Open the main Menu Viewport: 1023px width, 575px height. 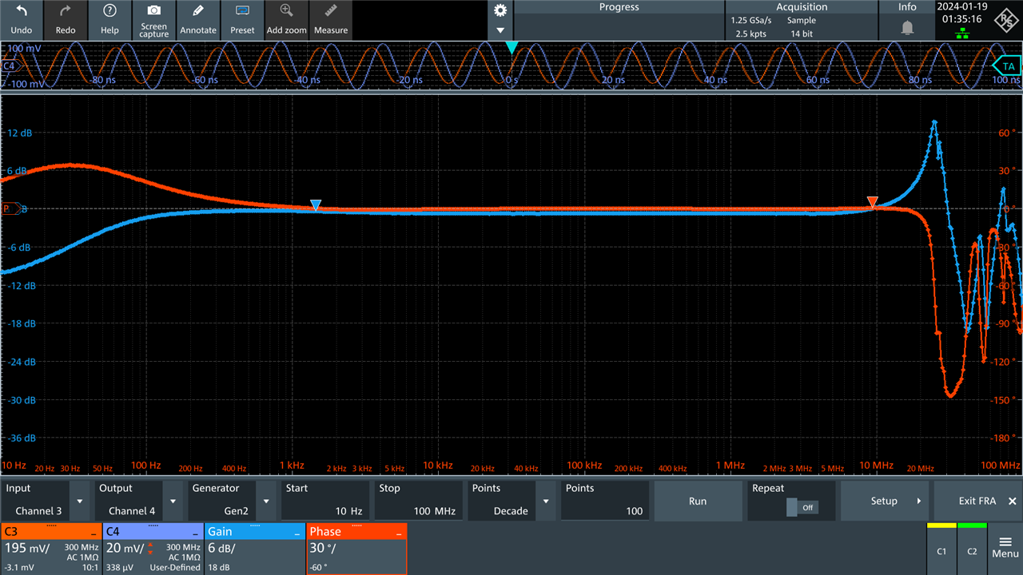click(x=1005, y=548)
